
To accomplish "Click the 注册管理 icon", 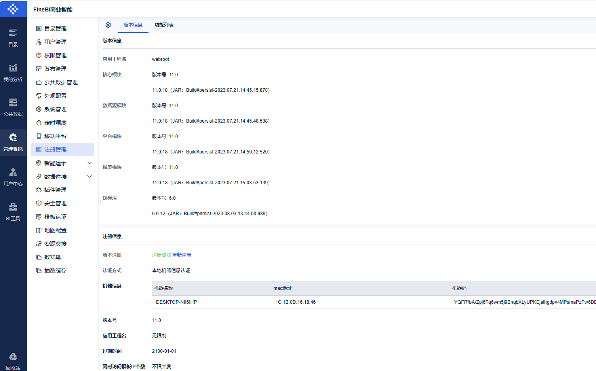I will coord(39,150).
